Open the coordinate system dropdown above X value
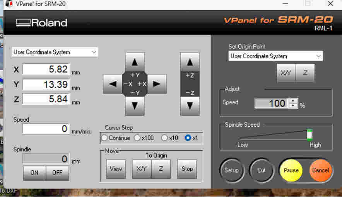 [x=55, y=52]
